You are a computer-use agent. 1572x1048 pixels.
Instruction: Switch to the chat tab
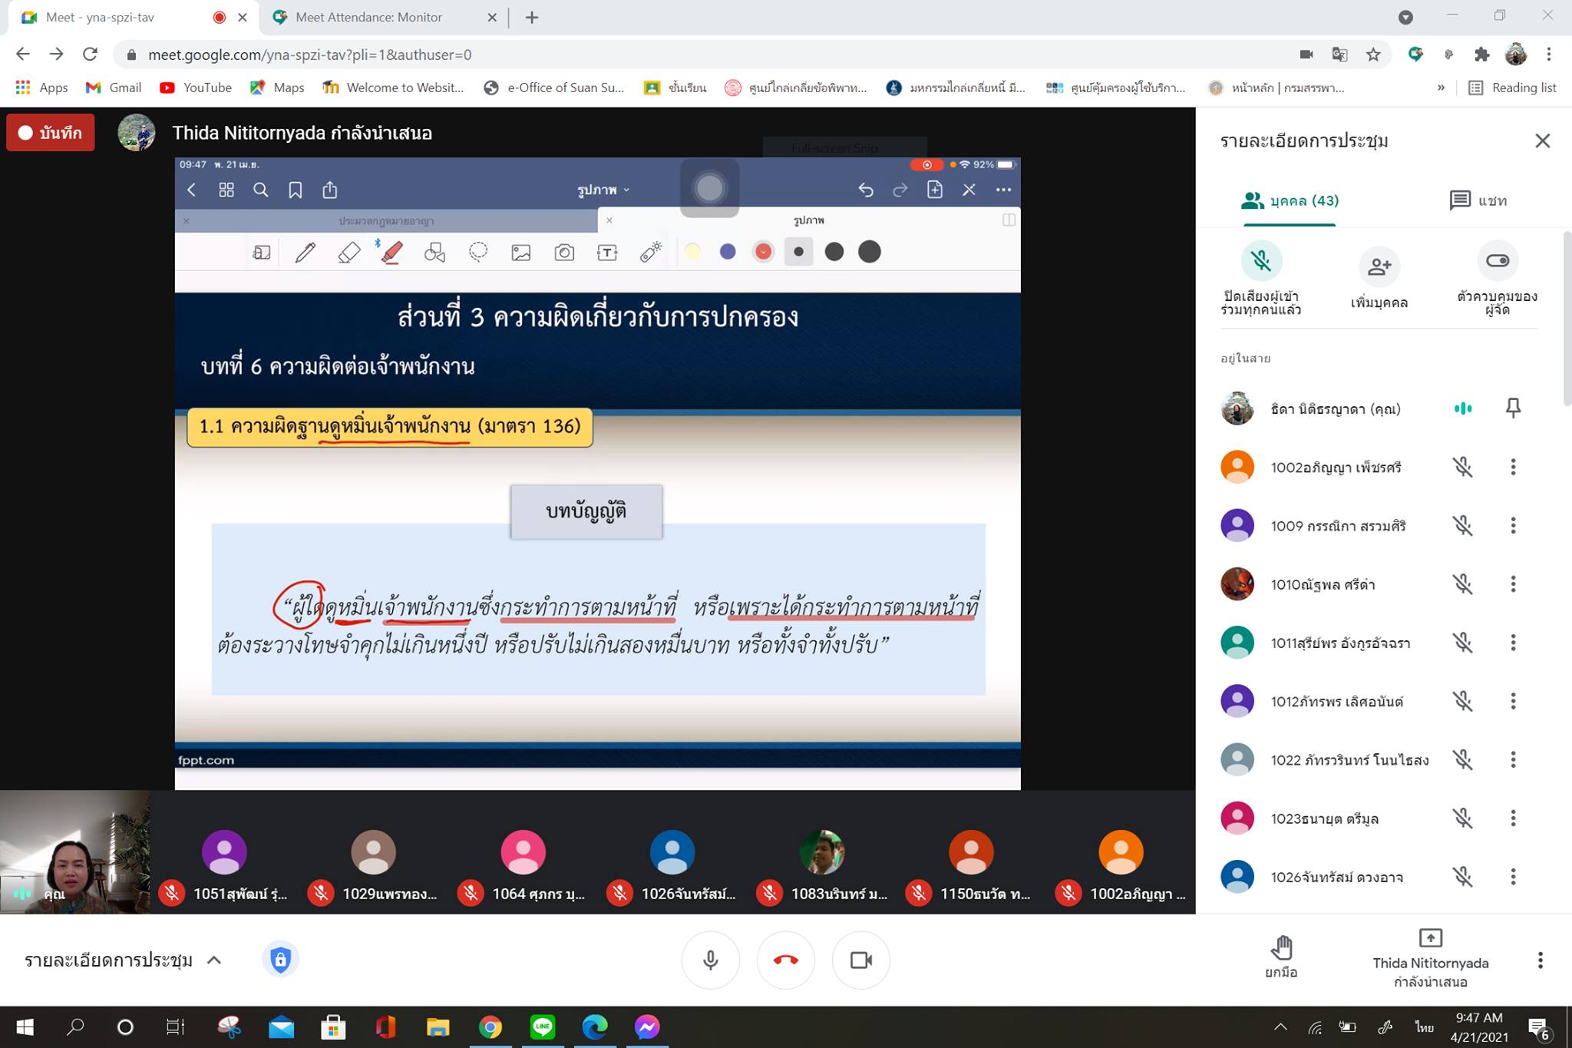point(1478,200)
